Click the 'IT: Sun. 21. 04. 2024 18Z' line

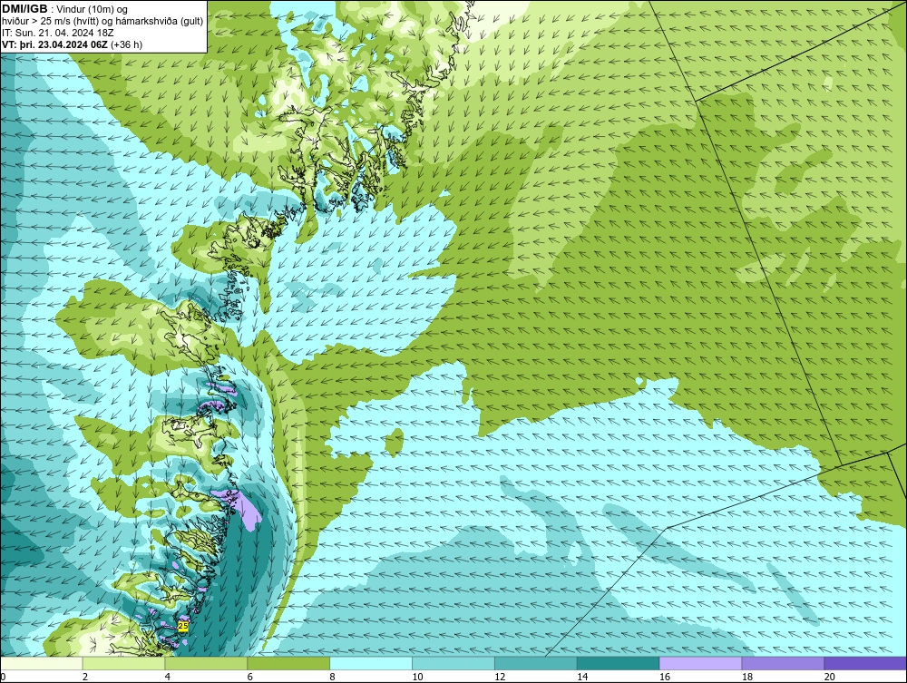(x=58, y=33)
